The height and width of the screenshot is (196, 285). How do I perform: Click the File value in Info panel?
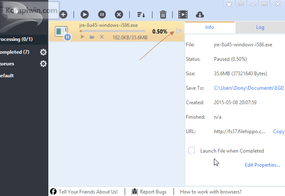(243, 45)
